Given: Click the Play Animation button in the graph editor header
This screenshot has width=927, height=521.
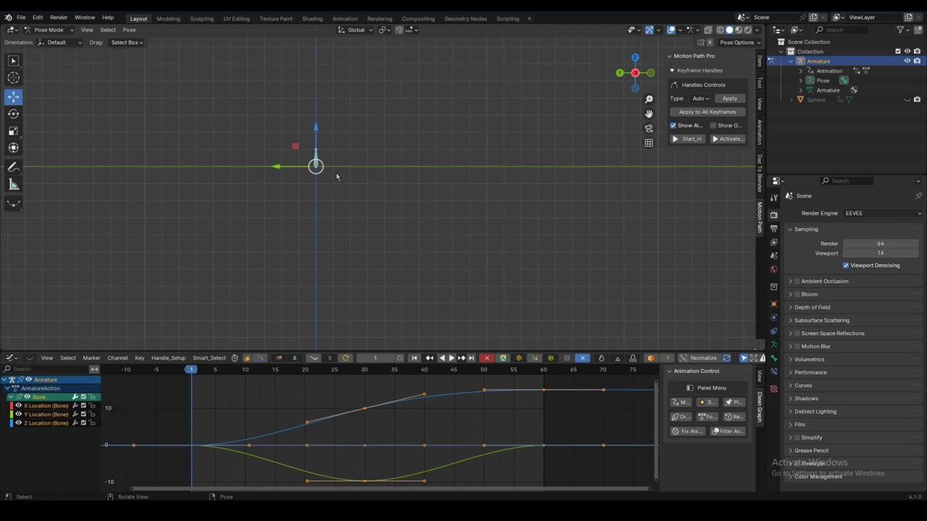Looking at the screenshot, I should [x=452, y=358].
